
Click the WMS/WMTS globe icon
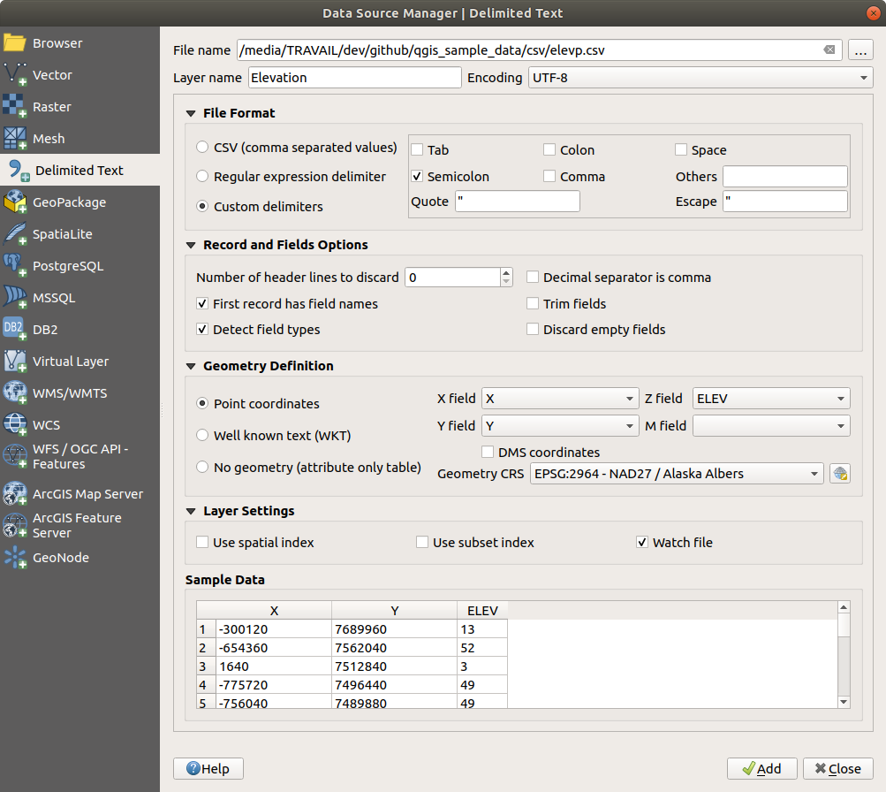point(15,392)
